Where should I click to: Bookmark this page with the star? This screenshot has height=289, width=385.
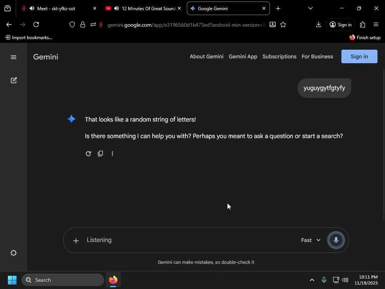(283, 24)
